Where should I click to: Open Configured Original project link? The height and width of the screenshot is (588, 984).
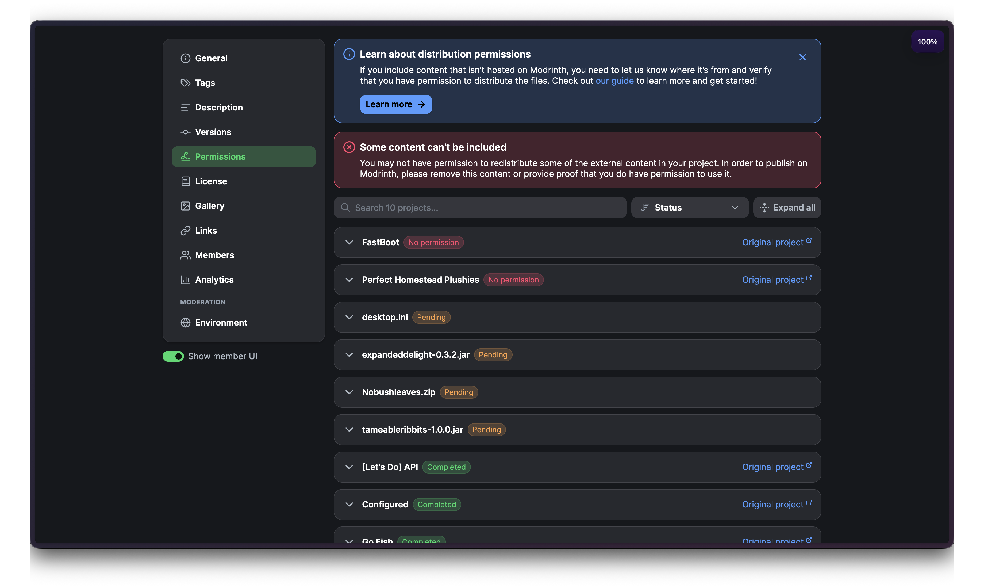[x=777, y=504]
